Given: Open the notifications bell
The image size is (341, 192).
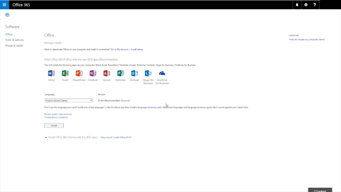Looking at the screenshot, I should coord(297,5).
